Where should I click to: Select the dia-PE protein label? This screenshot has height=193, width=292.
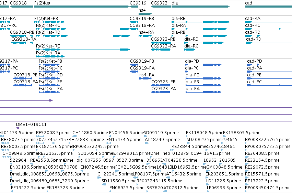click(192, 75)
